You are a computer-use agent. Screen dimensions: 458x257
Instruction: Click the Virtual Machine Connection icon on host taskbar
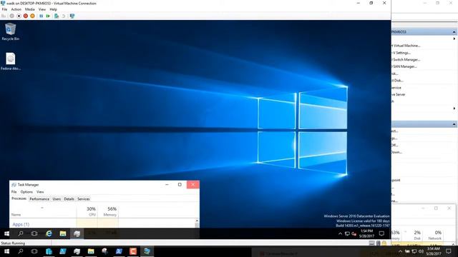(x=147, y=251)
